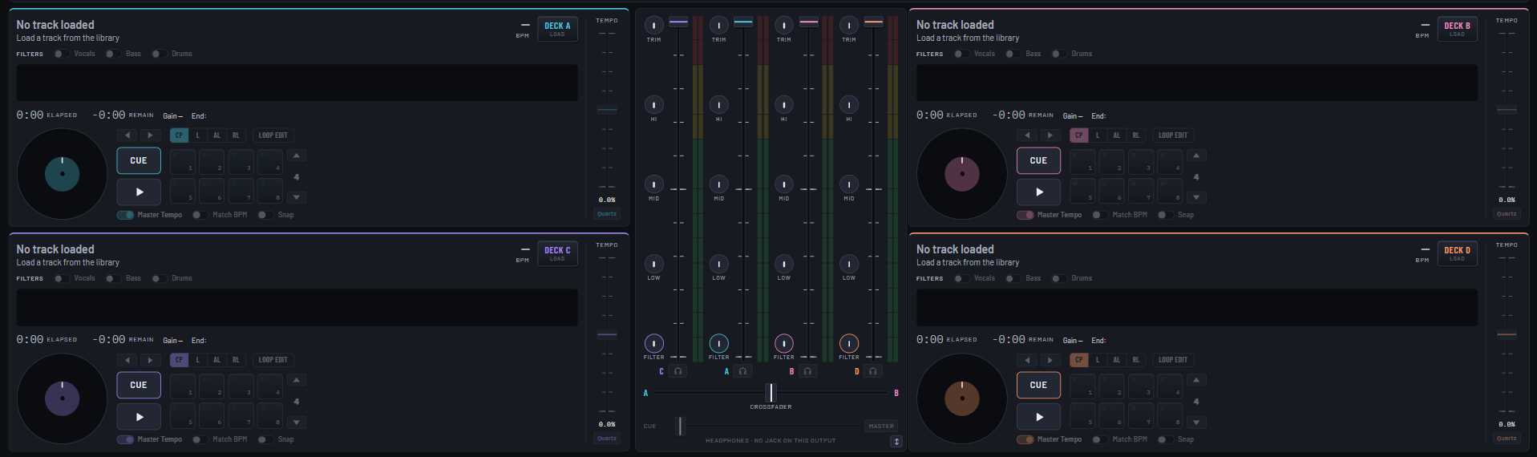This screenshot has width=1537, height=457.
Task: Toggle headphone cue for channel D
Action: [872, 371]
